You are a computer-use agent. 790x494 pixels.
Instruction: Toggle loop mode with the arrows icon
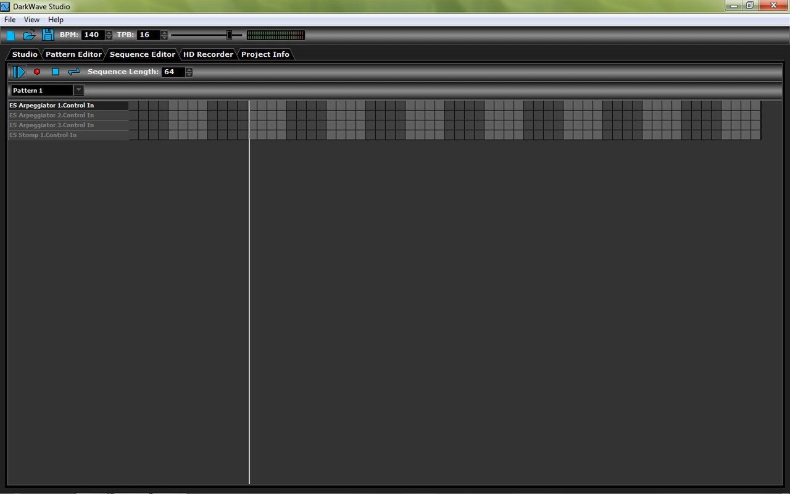click(74, 72)
